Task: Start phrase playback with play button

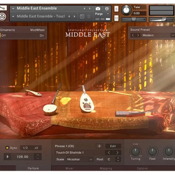Action: [x=7, y=157]
